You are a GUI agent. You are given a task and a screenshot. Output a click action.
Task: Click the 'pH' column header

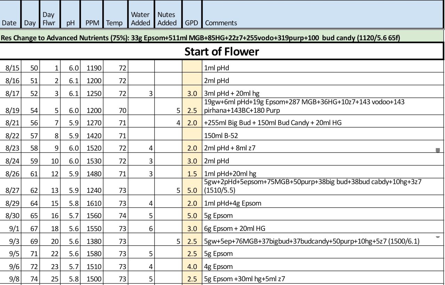[x=70, y=15]
